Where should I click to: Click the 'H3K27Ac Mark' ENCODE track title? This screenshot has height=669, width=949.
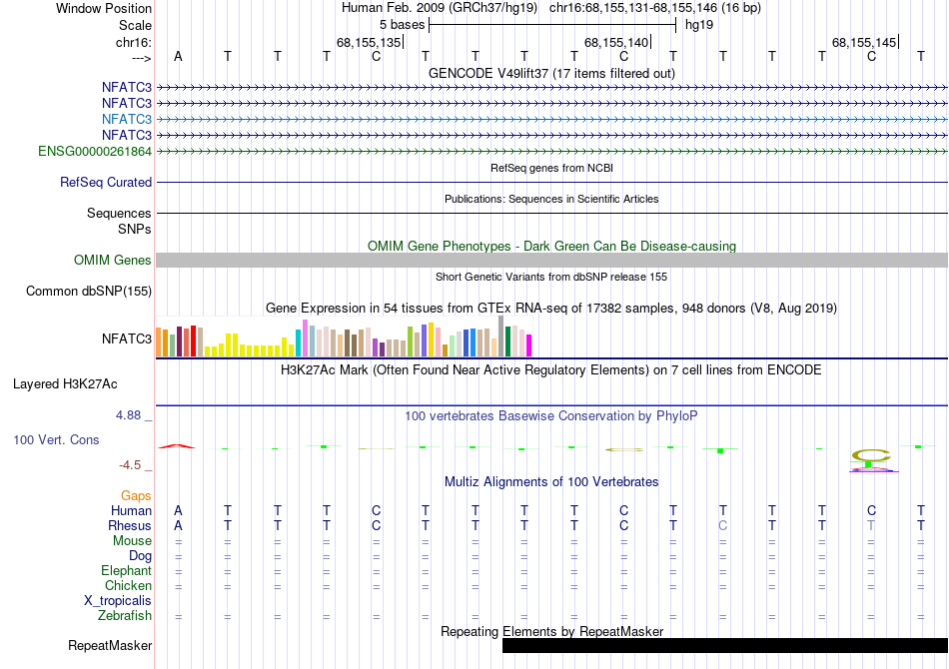(551, 369)
